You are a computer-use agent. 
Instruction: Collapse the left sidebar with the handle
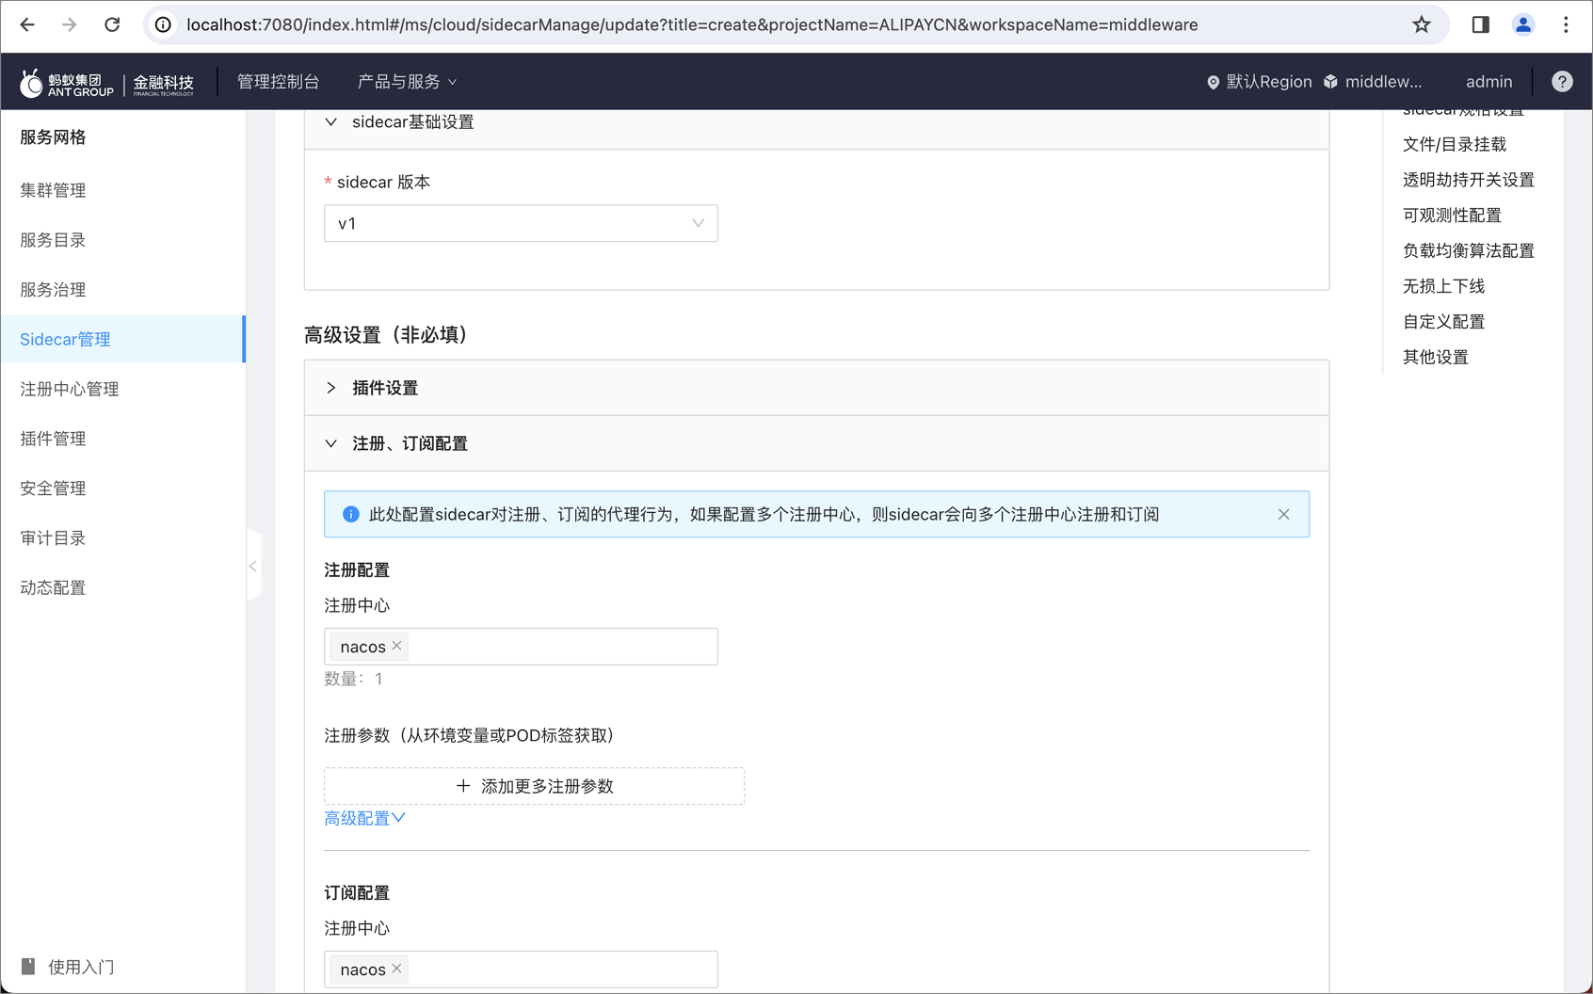coord(252,566)
